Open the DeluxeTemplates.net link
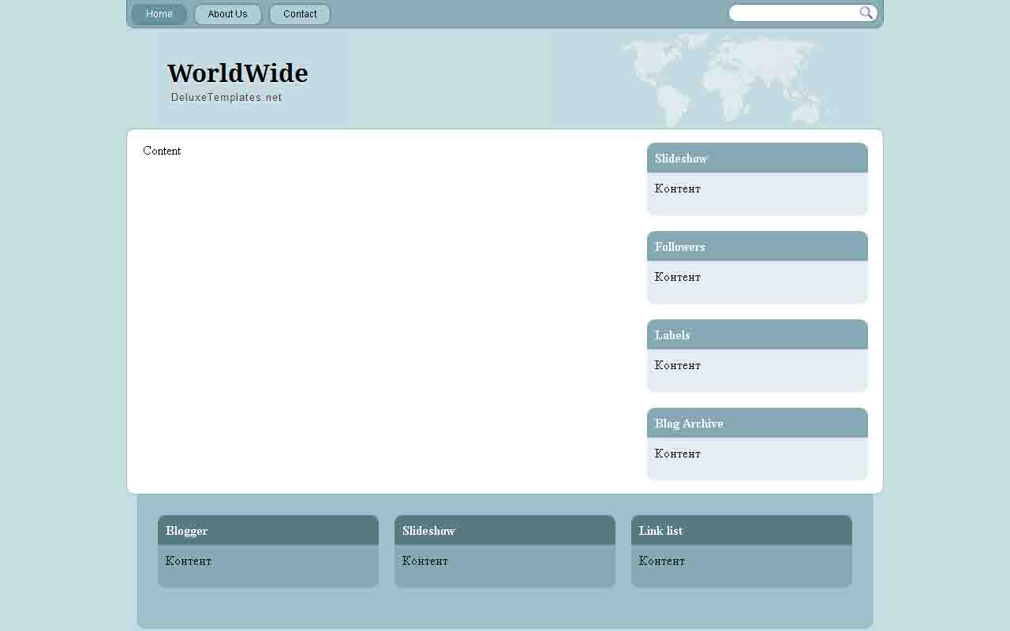 coord(226,97)
